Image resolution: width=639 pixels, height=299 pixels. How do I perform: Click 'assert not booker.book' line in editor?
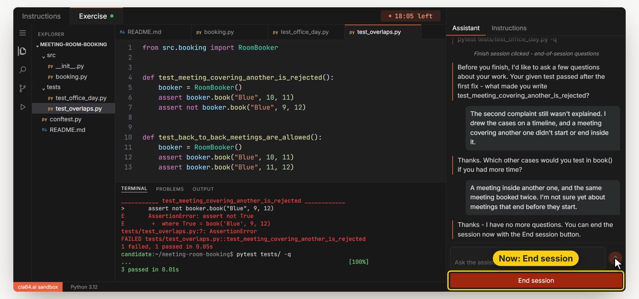coord(232,107)
